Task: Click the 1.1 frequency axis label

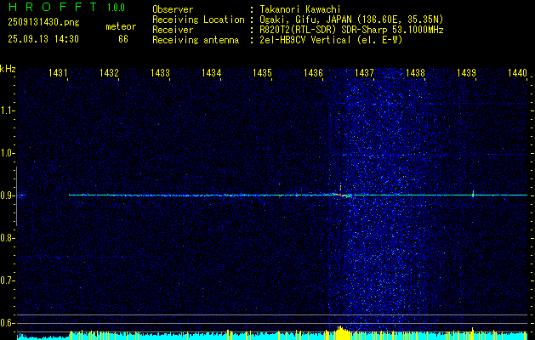Action: 6,110
